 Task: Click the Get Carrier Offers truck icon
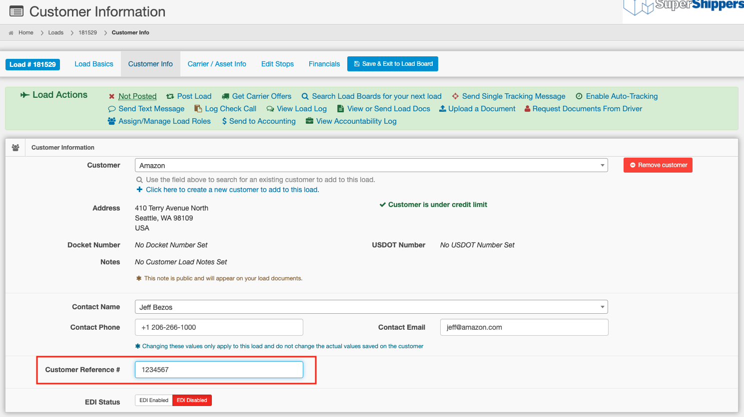[x=225, y=96]
